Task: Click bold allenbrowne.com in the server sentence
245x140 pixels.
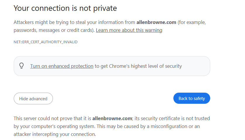Action: 112,118
